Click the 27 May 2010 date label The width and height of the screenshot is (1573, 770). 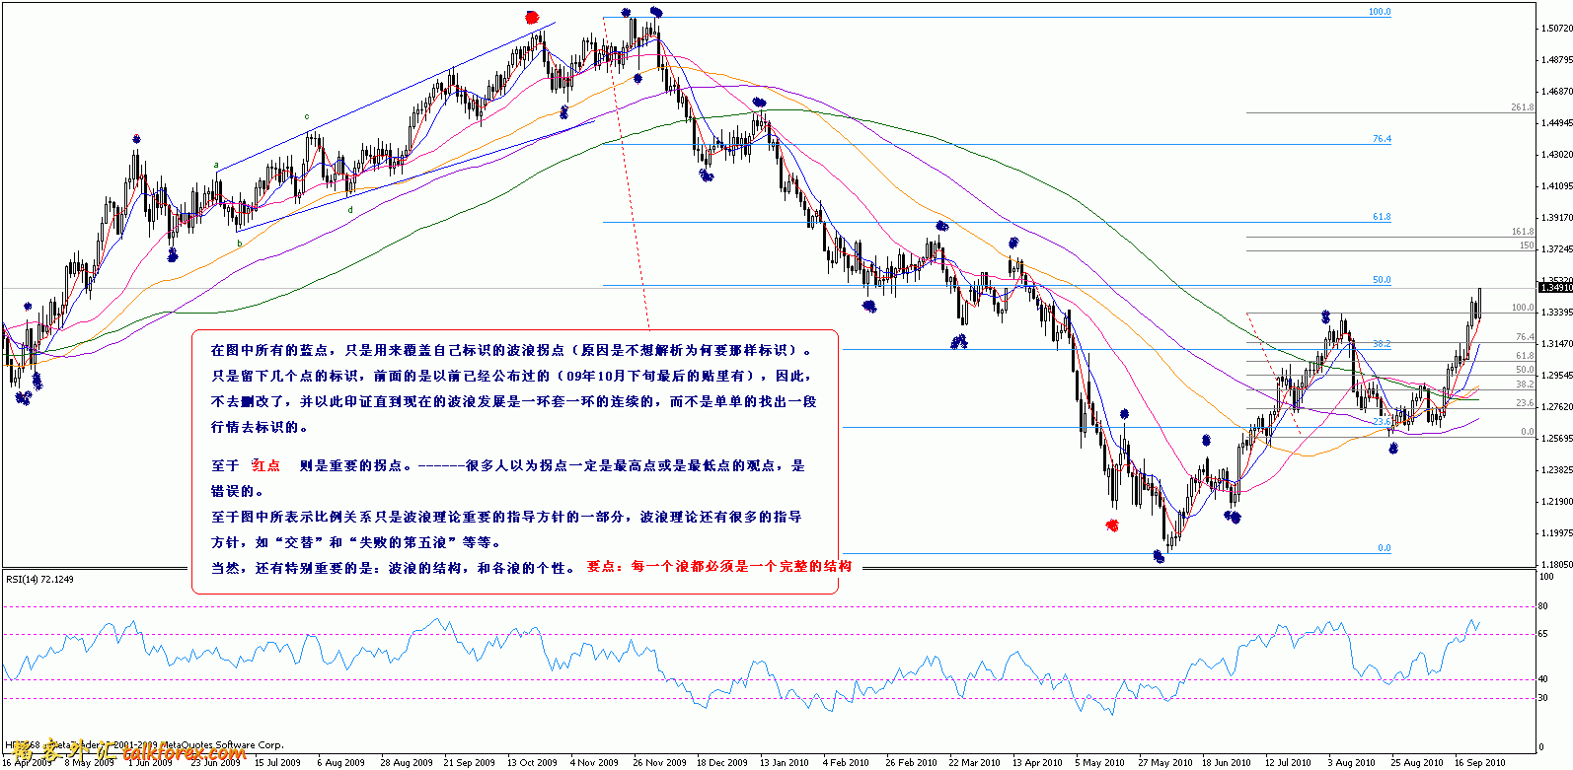tap(1164, 762)
